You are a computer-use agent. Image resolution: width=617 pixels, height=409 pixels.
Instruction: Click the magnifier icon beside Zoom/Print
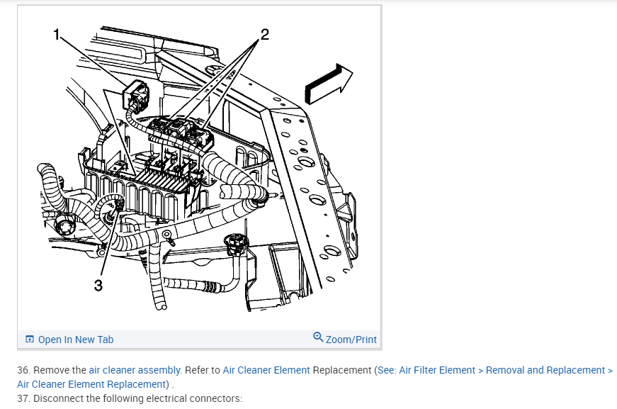click(x=318, y=337)
